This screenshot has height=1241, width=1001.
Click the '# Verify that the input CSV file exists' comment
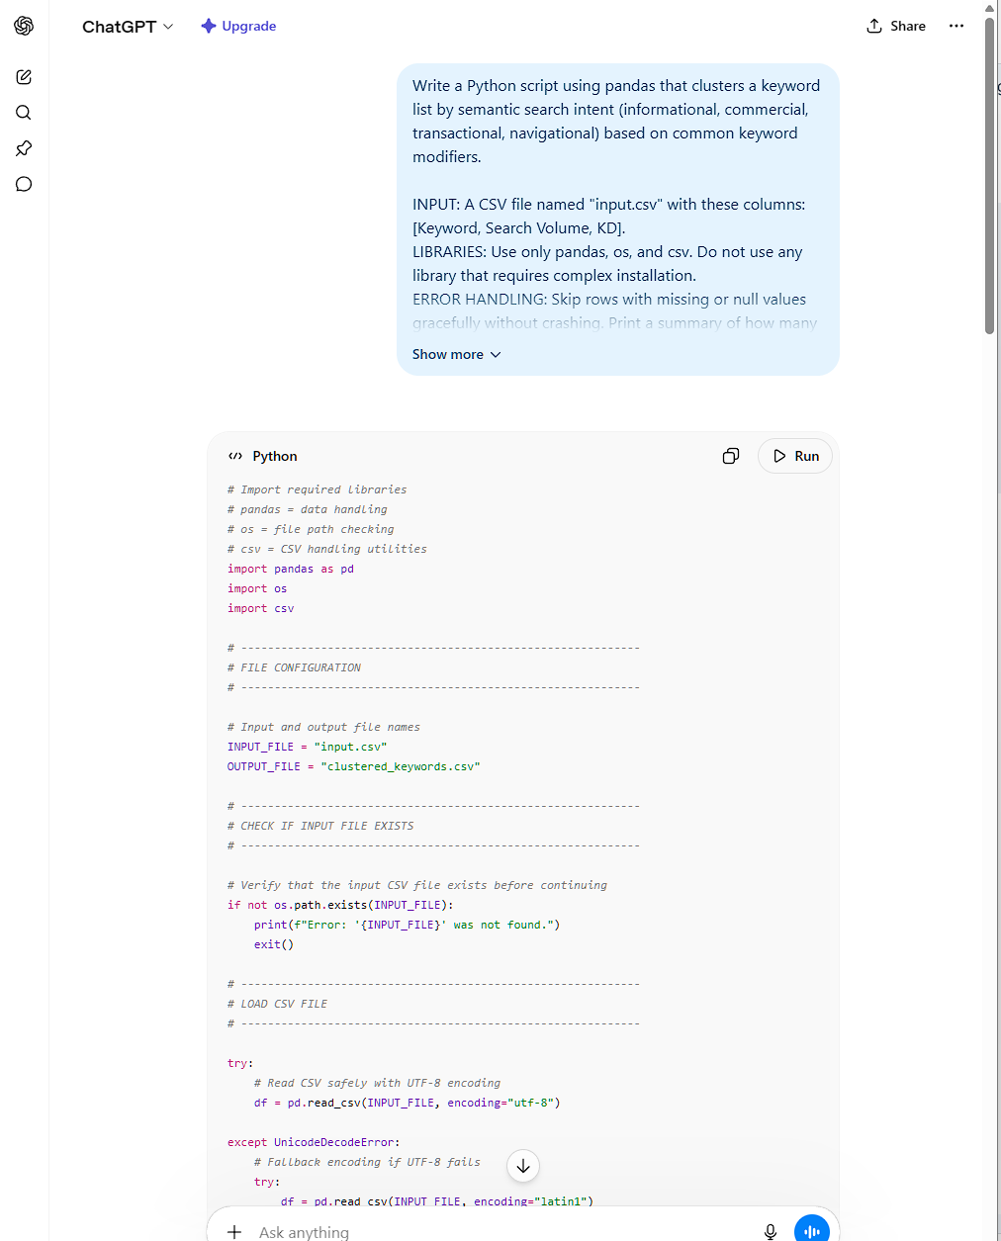tap(416, 885)
